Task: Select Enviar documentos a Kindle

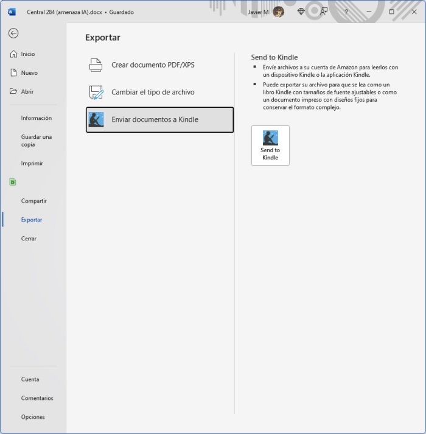Action: (x=159, y=119)
